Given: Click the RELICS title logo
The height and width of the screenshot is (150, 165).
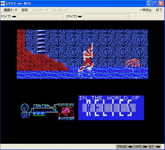Looking at the screenshot, I should pos(109,108).
